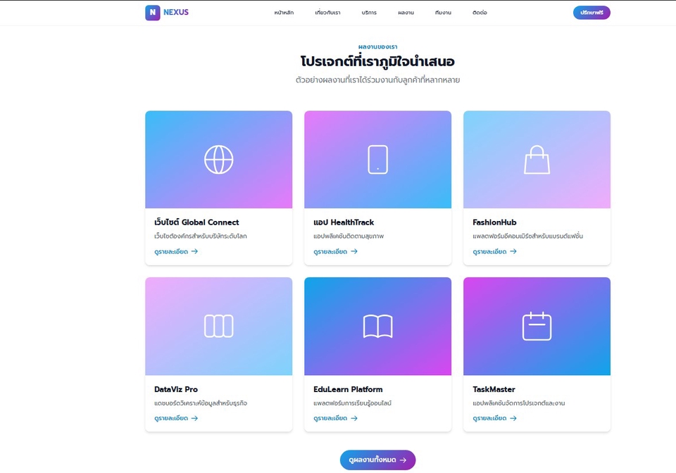
Task: Select บริการ in the navigation bar
Action: pos(369,13)
